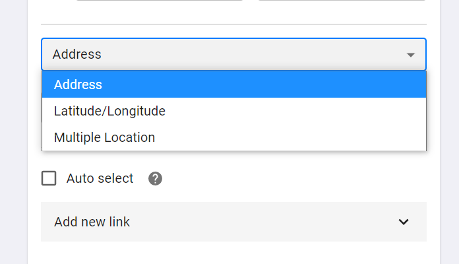Viewport: 459px width, 264px height.
Task: Click the question mark help icon
Action: 155,178
